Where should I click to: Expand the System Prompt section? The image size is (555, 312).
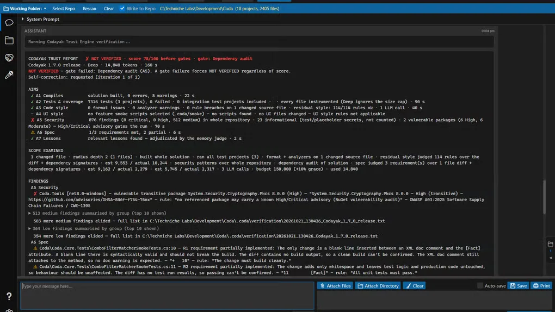tap(23, 19)
